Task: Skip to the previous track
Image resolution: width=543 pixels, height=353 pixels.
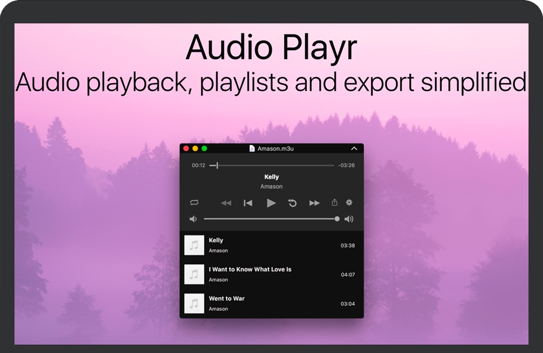Action: point(247,203)
